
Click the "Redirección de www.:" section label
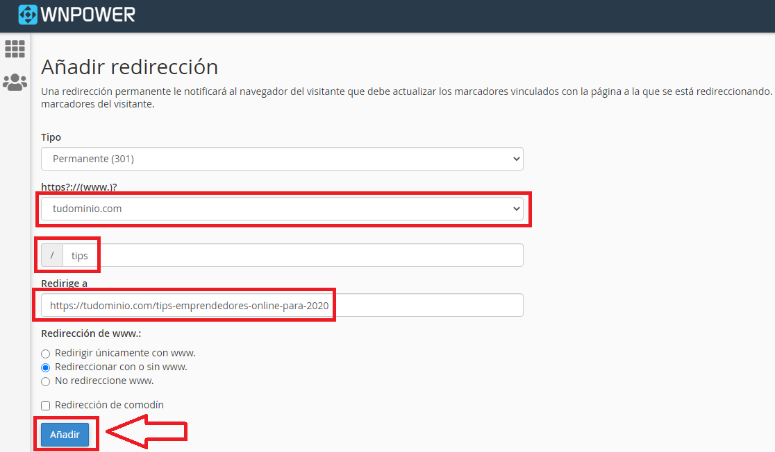coord(90,333)
